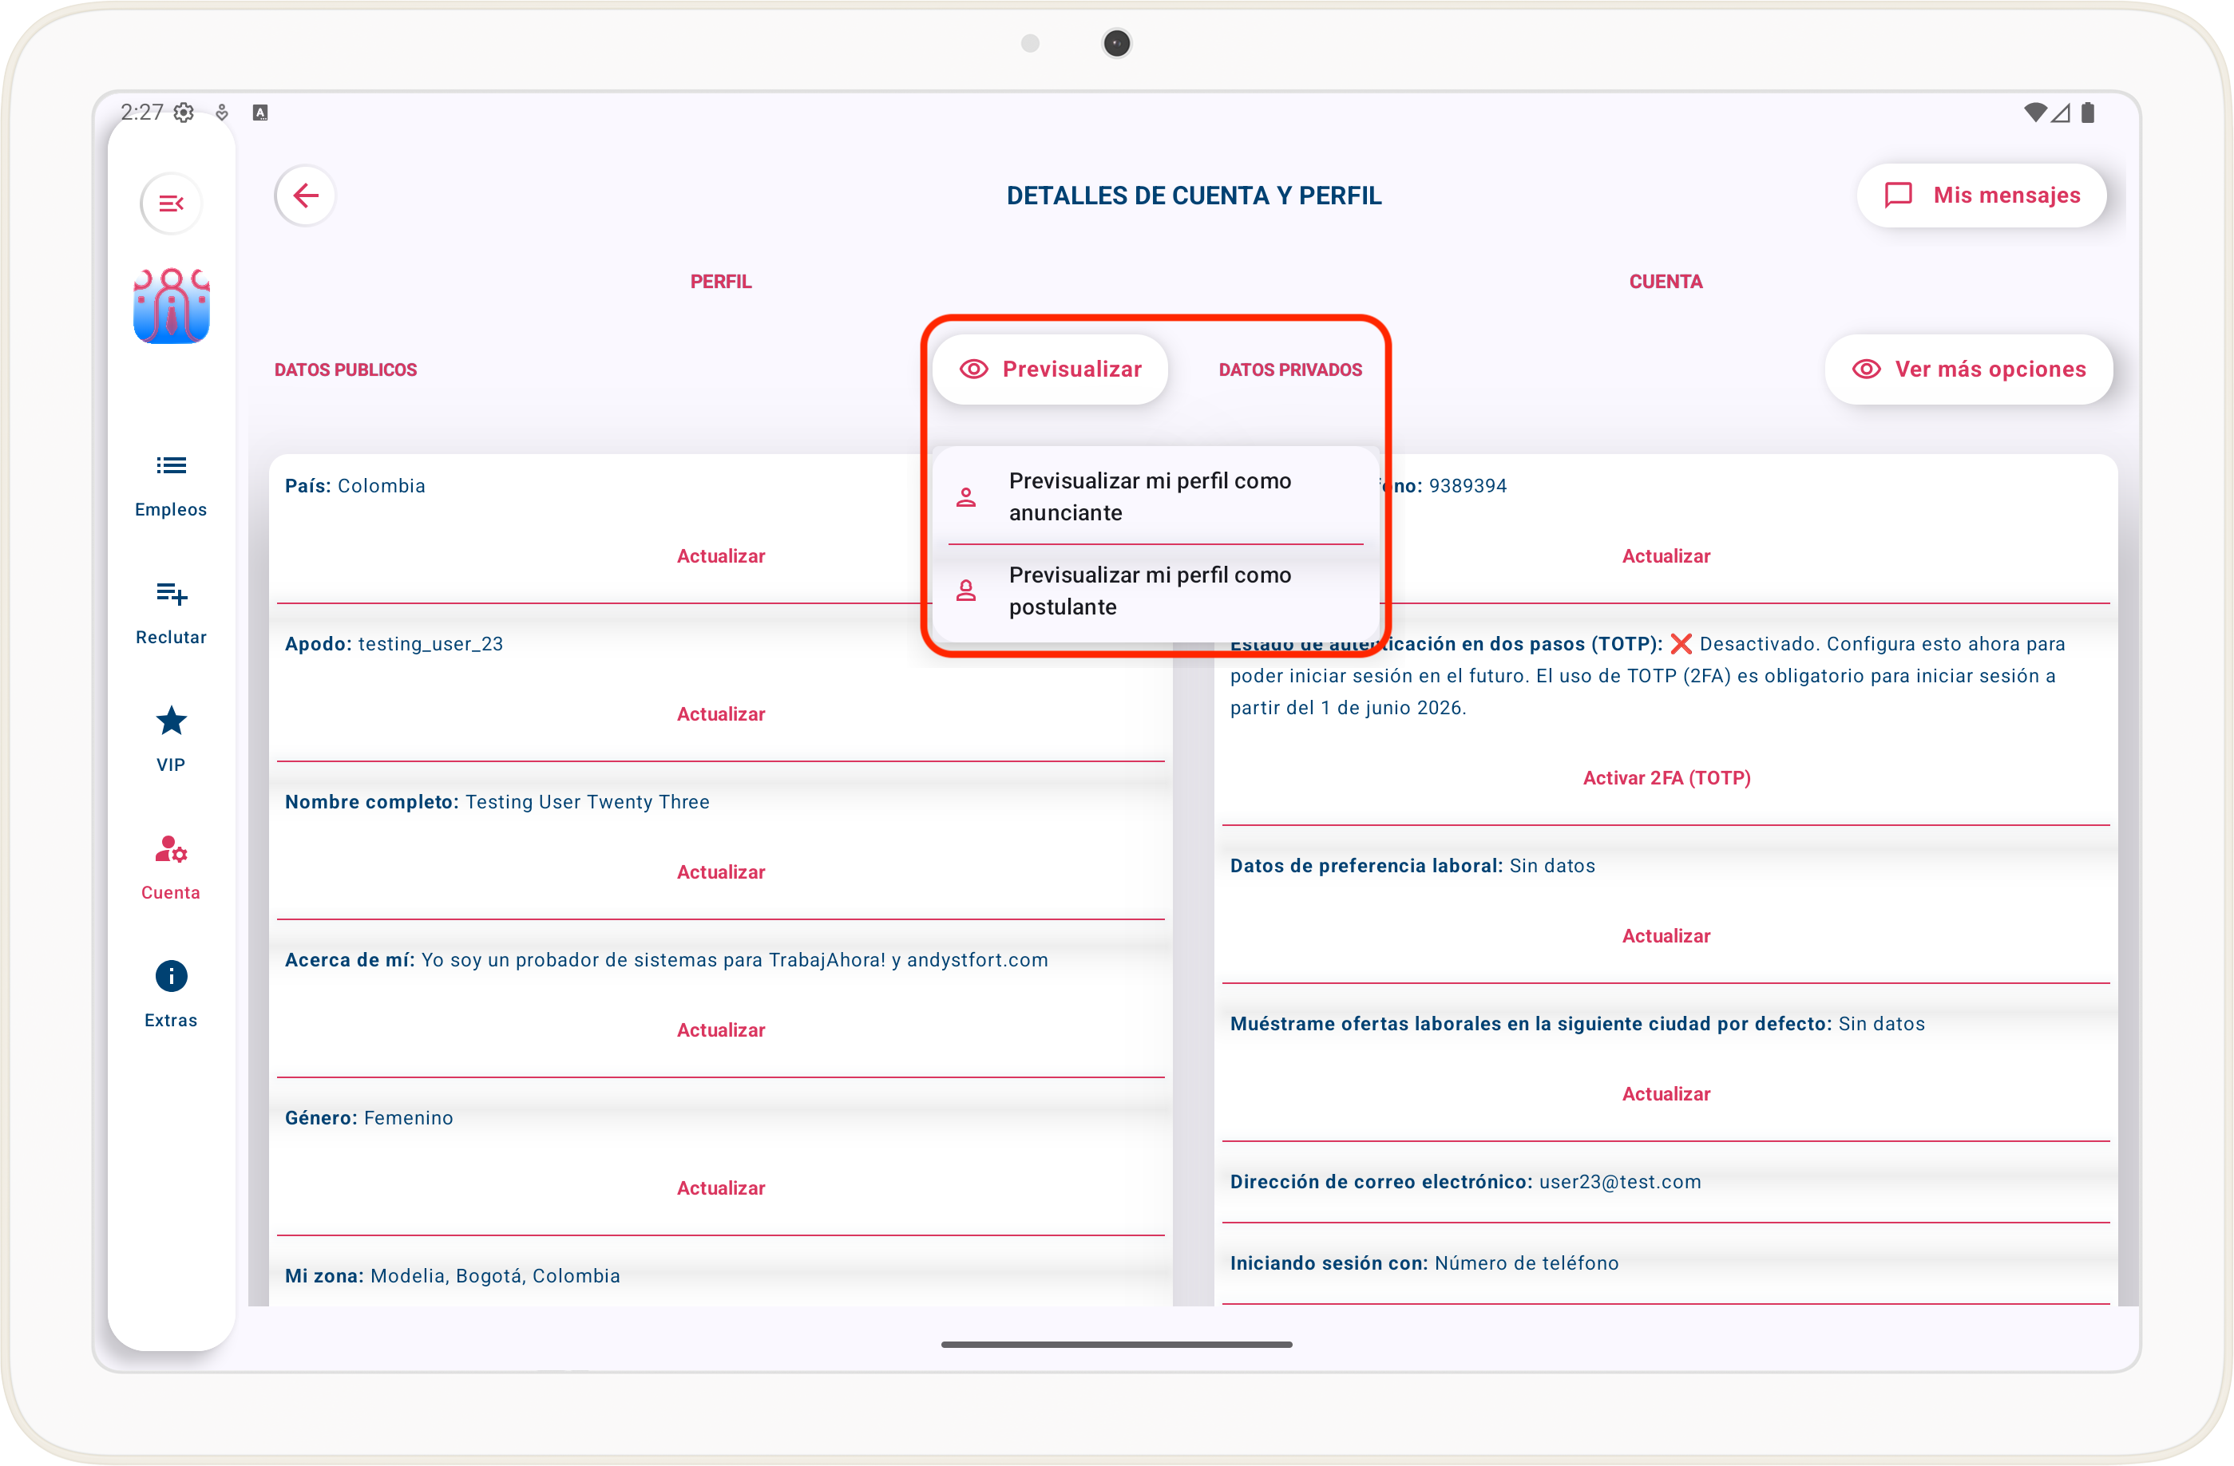The height and width of the screenshot is (1466, 2234).
Task: Collapse the sidebar menu icon
Action: [x=171, y=203]
